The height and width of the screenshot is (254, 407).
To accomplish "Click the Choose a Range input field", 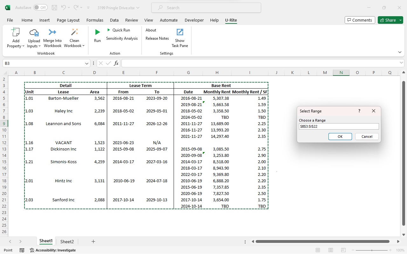I will tap(338, 126).
